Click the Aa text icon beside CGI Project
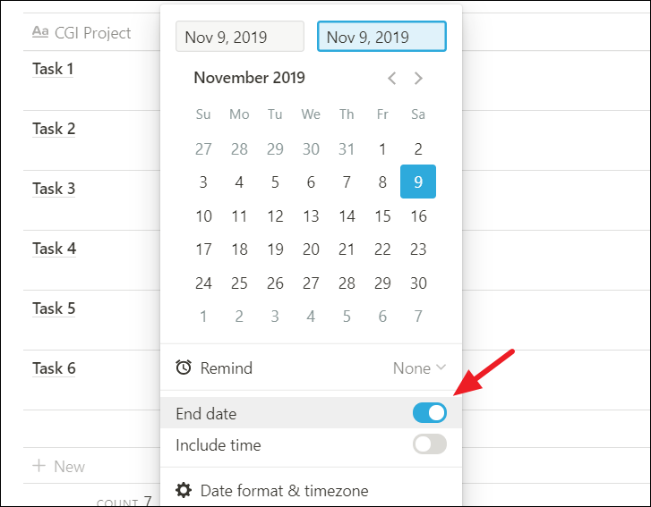The height and width of the screenshot is (507, 651). 40,32
